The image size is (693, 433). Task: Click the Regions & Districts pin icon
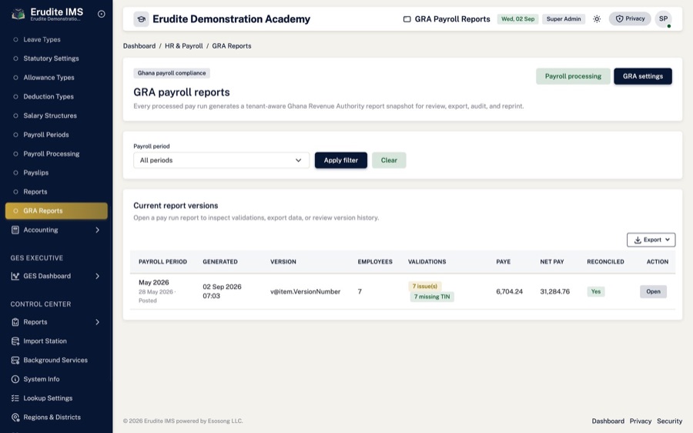coord(15,417)
